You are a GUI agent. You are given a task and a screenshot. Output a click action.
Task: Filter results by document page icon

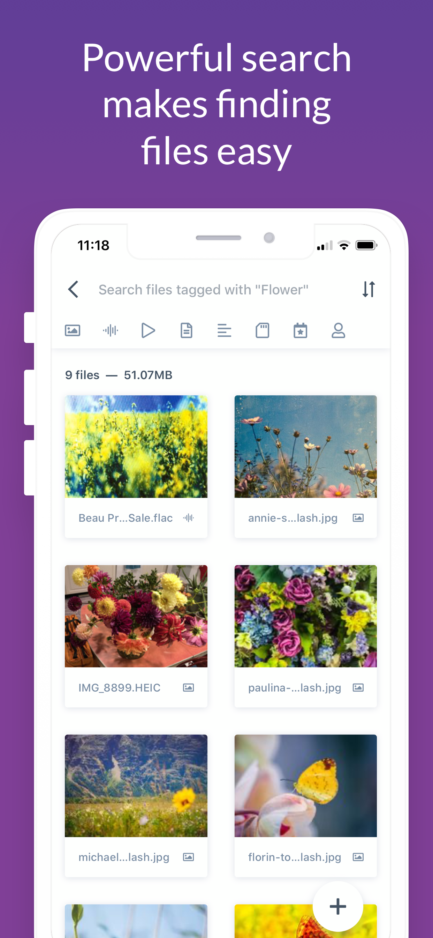click(x=187, y=330)
